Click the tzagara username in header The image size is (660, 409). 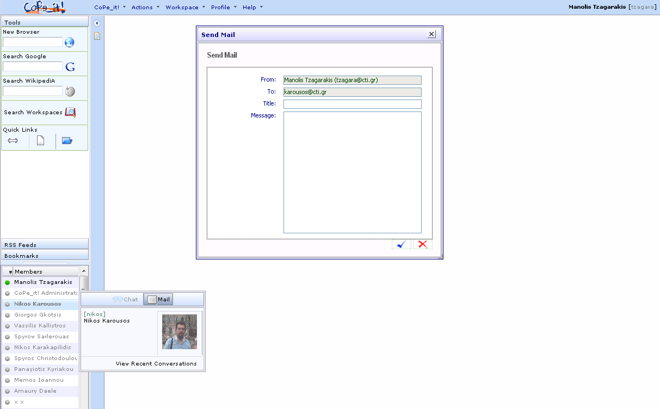click(642, 7)
